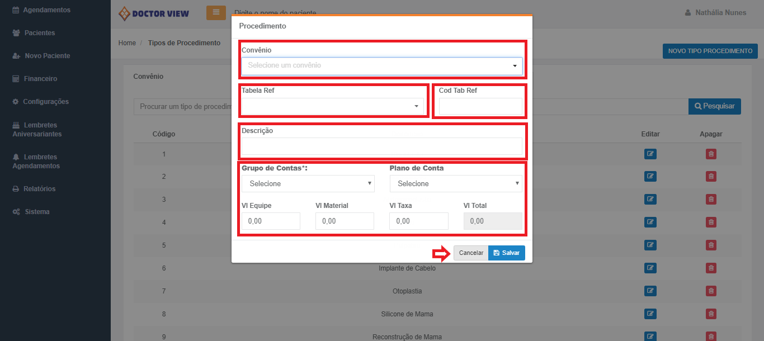This screenshot has width=764, height=341.
Task: Open Agendamentos in the sidebar
Action: tap(46, 10)
